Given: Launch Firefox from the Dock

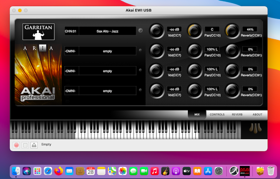Looking at the screenshot, I should point(59,171).
